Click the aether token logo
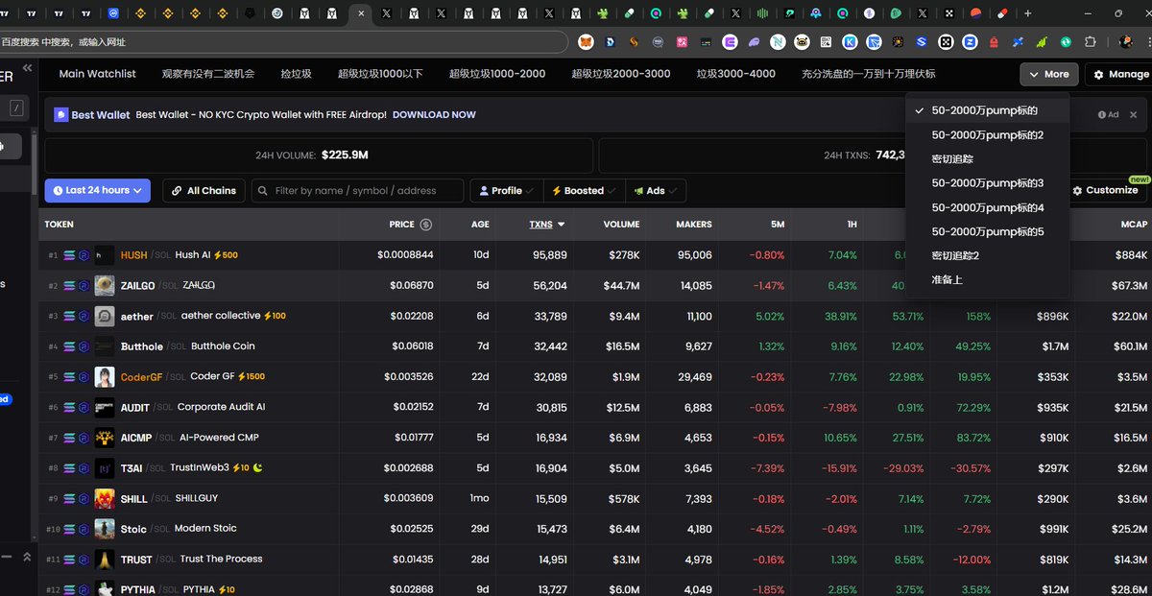 pyautogui.click(x=105, y=316)
